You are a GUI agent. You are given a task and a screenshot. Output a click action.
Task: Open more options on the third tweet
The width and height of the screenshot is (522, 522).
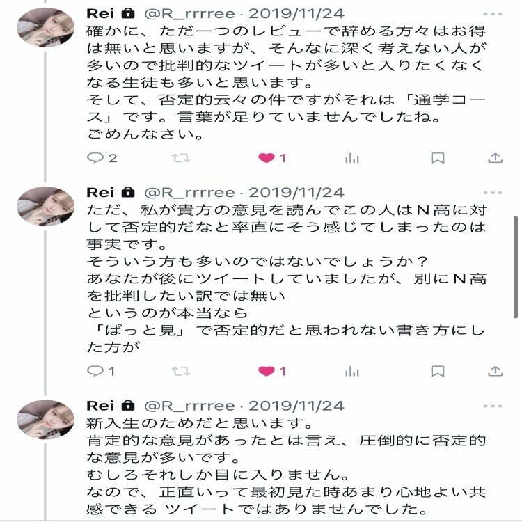coord(493,406)
